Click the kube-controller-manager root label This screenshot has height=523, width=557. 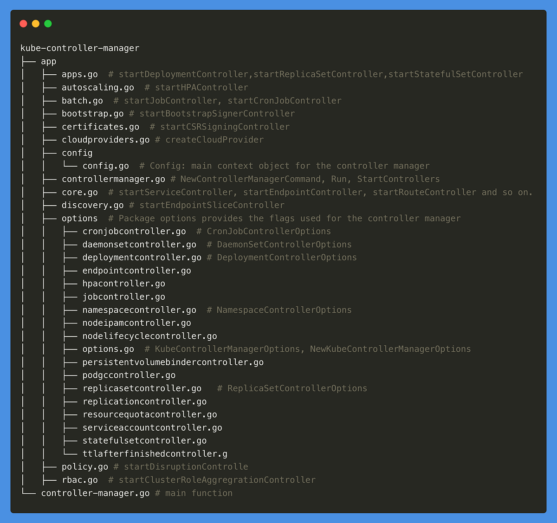(x=79, y=48)
